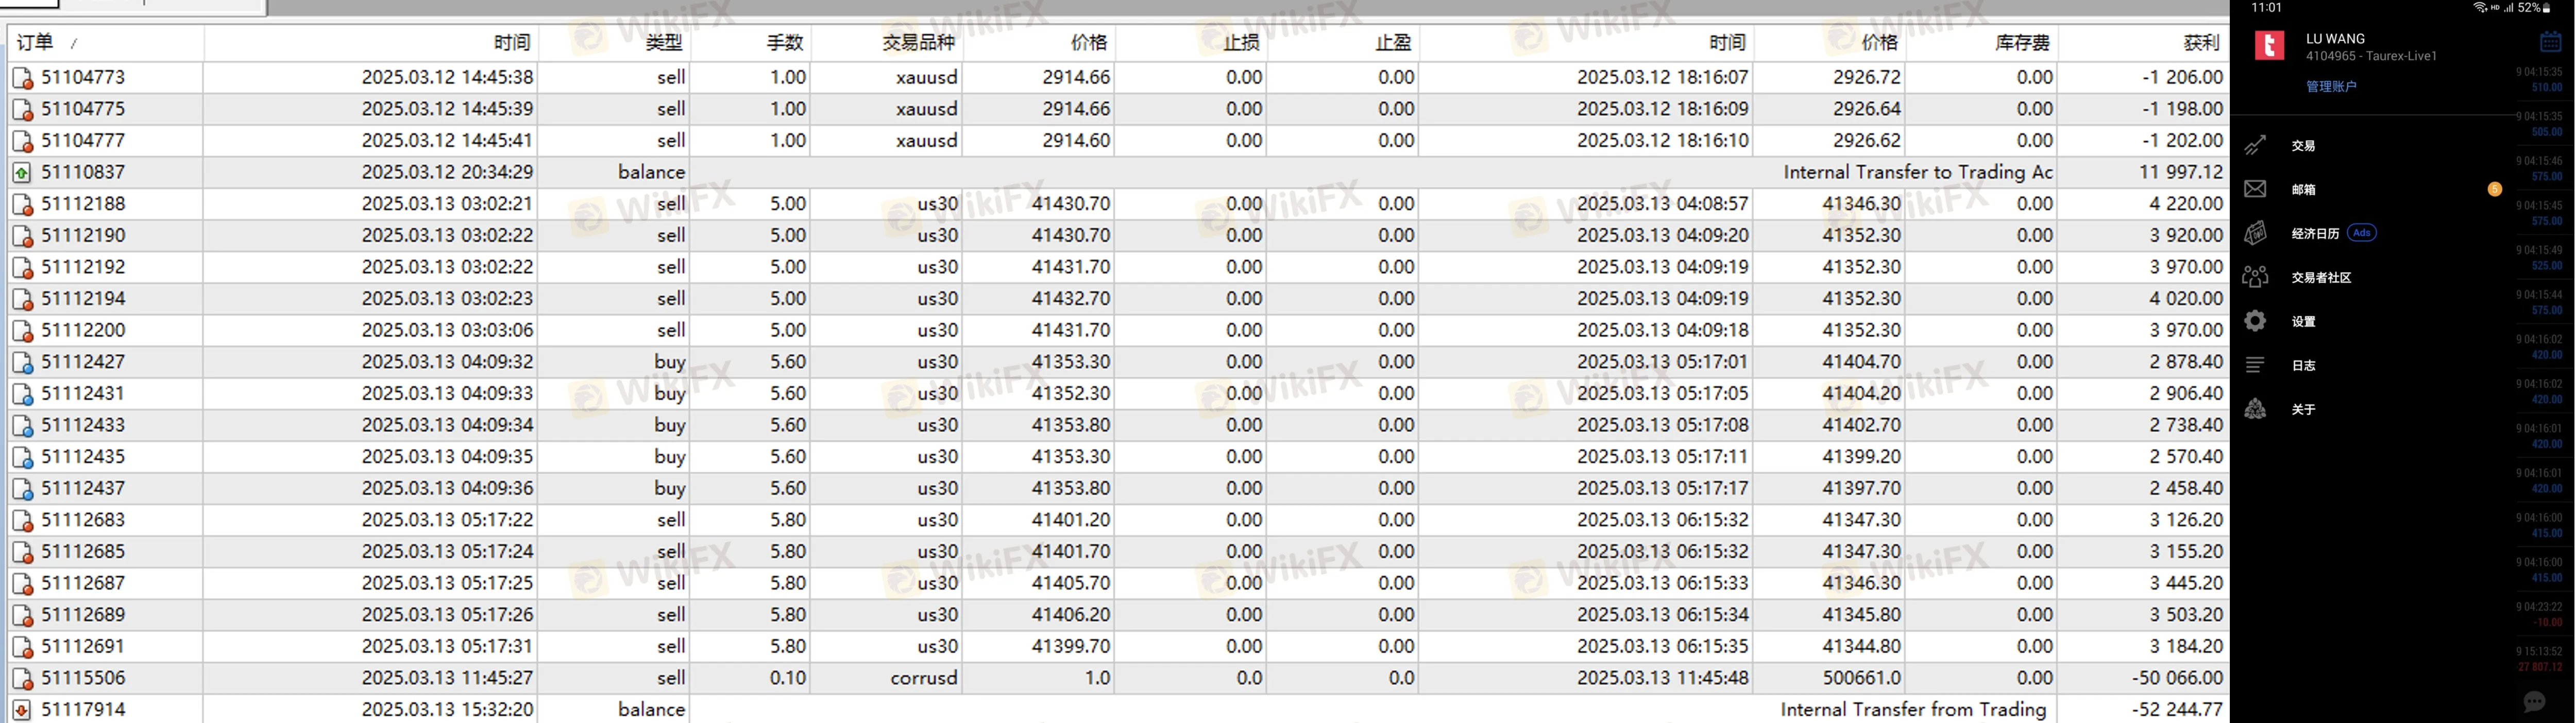2576x723 pixels.
Task: Open the 关于 about icon
Action: coord(2255,409)
